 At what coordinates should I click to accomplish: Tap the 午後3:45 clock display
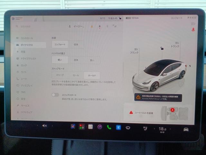[113, 18]
